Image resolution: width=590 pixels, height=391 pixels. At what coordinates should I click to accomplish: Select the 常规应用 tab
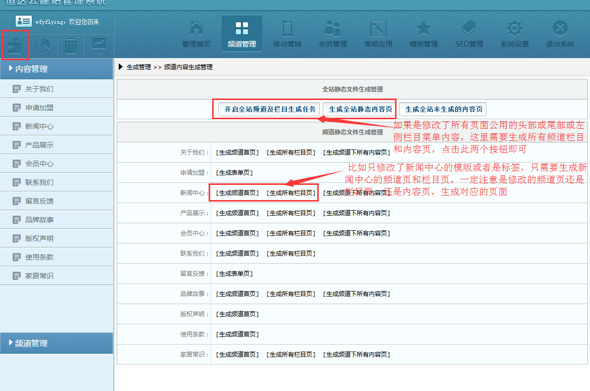378,34
